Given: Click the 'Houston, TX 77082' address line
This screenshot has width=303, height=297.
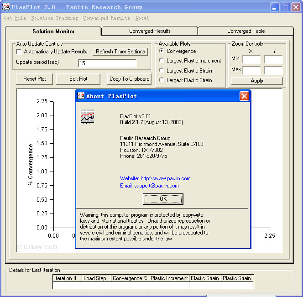Looking at the screenshot, I should (x=141, y=150).
